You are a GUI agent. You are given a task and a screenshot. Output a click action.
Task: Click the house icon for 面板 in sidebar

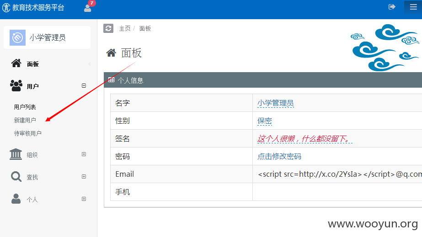pyautogui.click(x=16, y=63)
